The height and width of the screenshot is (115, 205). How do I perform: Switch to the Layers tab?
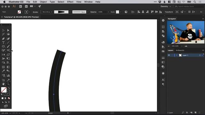point(170,50)
